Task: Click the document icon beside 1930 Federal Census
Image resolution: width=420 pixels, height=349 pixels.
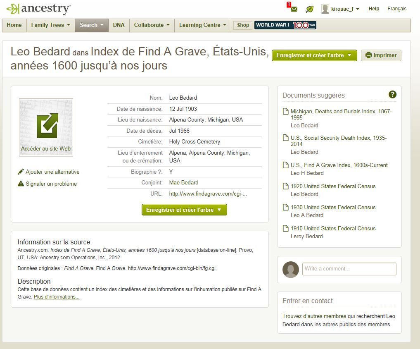Action: pyautogui.click(x=285, y=207)
